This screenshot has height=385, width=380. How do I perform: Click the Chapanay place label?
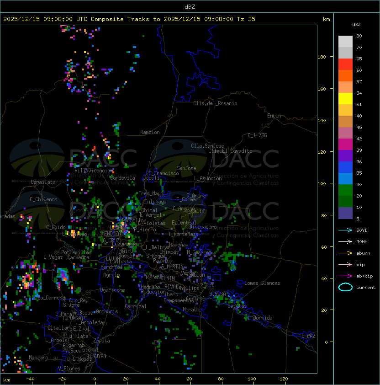coord(177,245)
